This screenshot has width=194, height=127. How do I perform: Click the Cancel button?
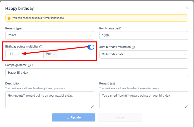tap(120, 117)
